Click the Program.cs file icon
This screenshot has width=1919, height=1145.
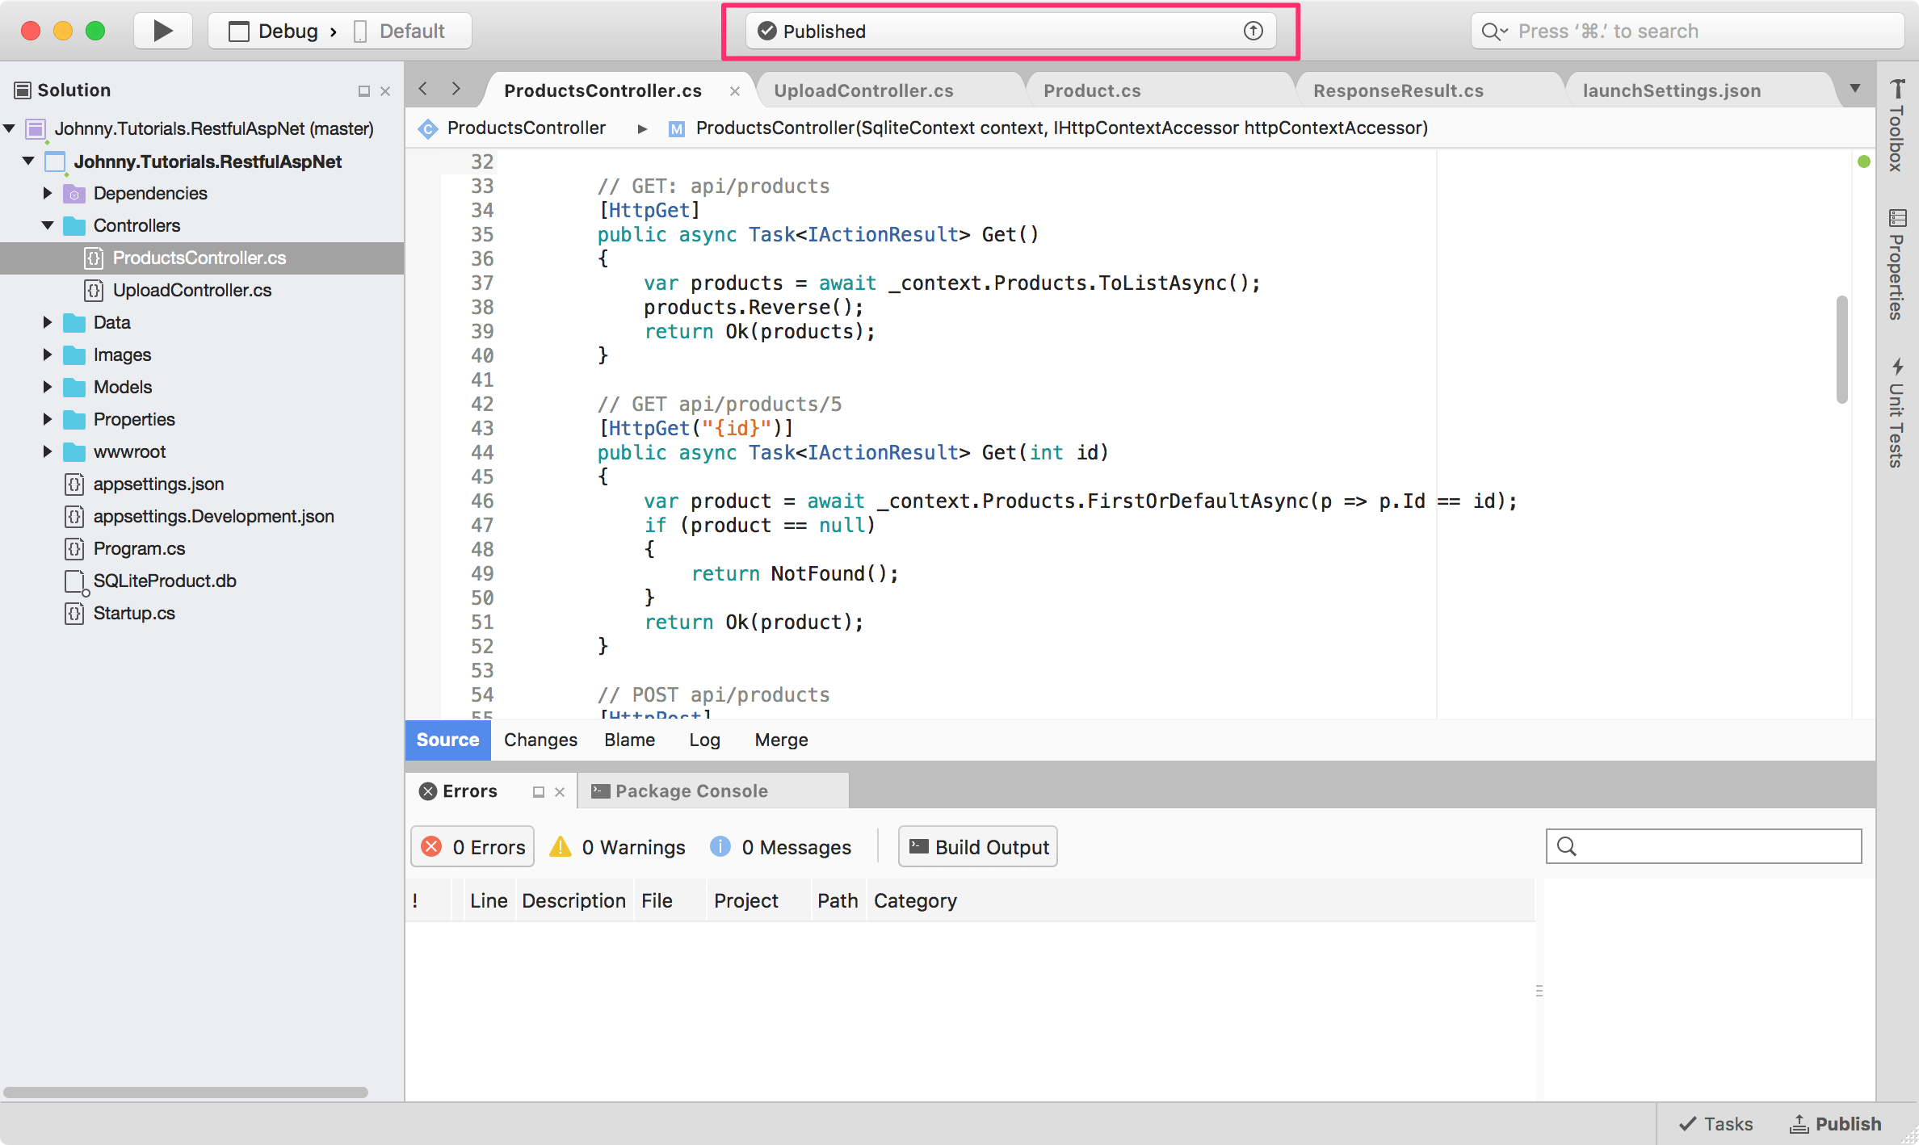(74, 548)
